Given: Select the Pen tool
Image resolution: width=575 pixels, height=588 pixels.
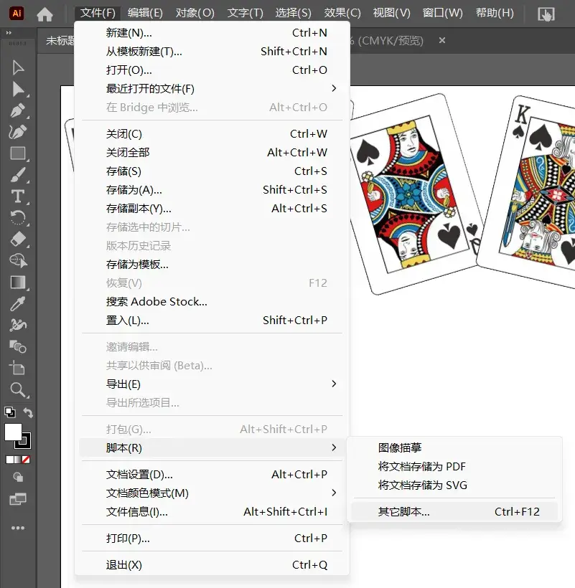Looking at the screenshot, I should (x=18, y=110).
